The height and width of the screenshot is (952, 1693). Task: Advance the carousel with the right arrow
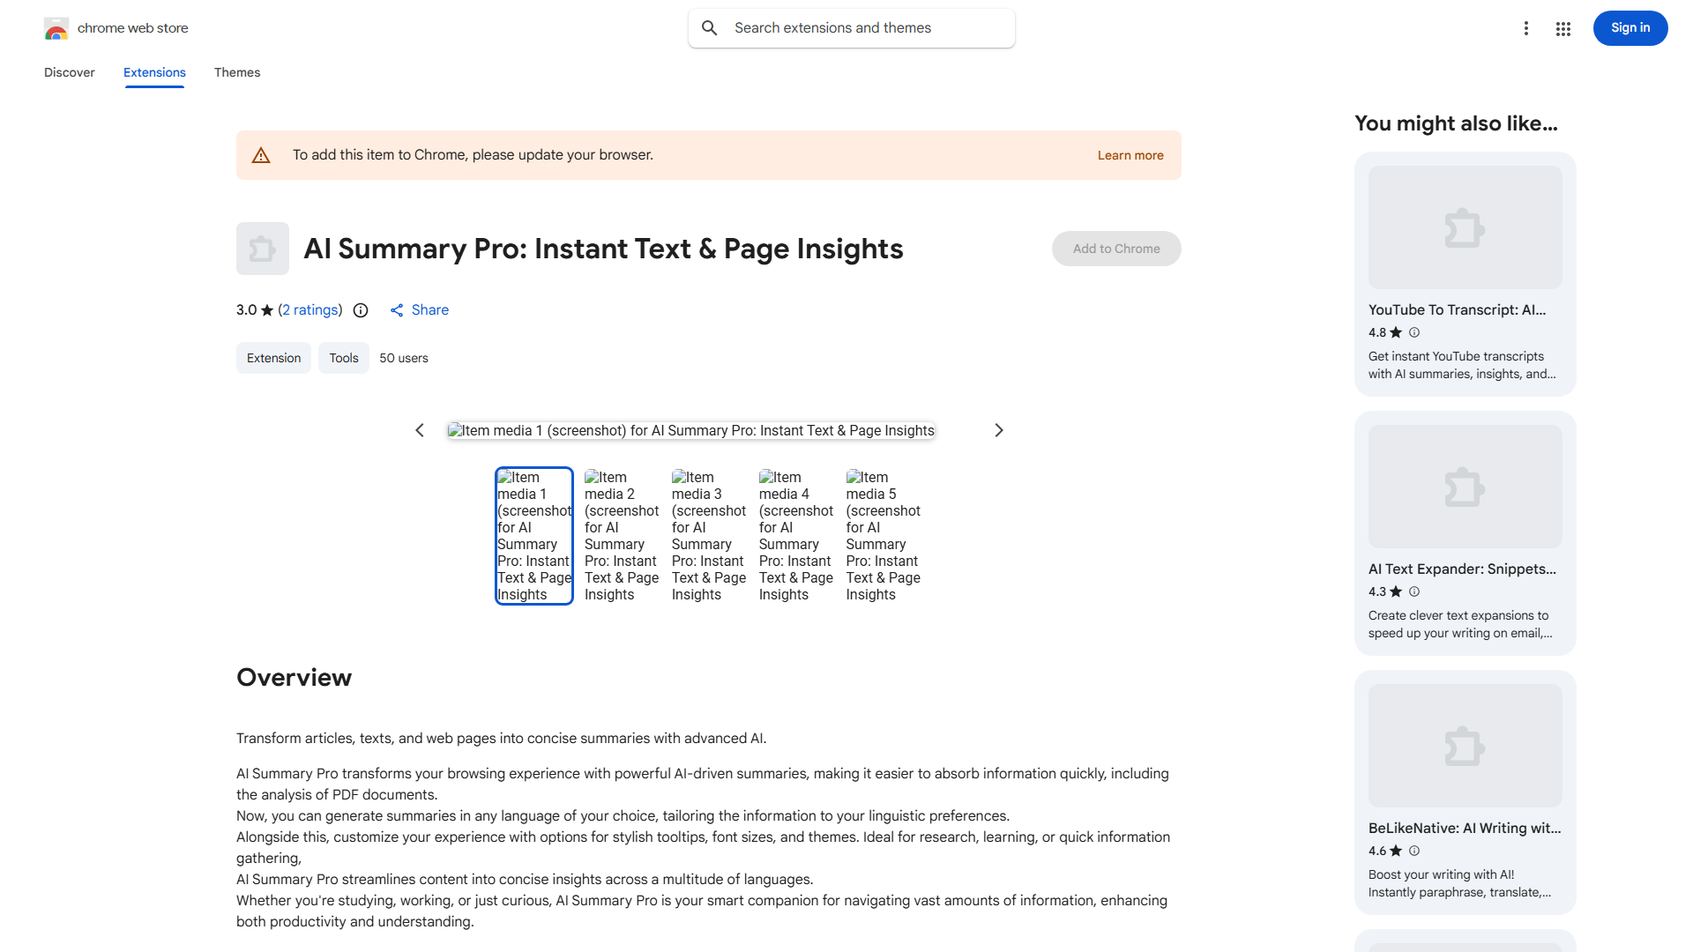(998, 430)
